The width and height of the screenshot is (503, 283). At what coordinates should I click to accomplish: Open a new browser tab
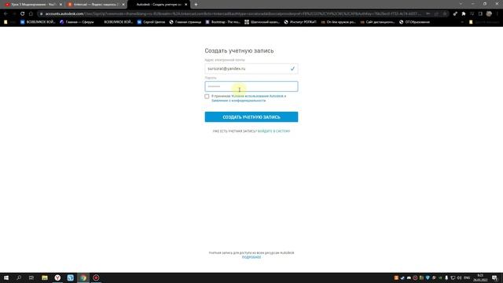click(x=196, y=5)
